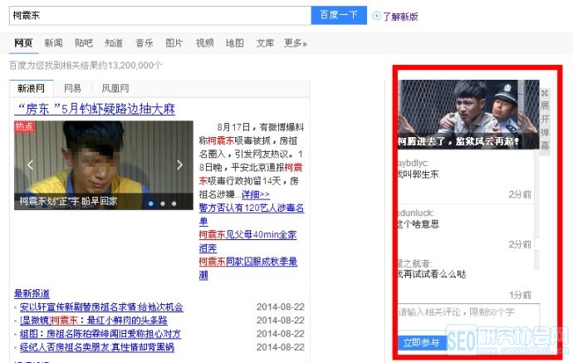
Task: Click the previous arrow on the news carousel
Action: (29, 165)
